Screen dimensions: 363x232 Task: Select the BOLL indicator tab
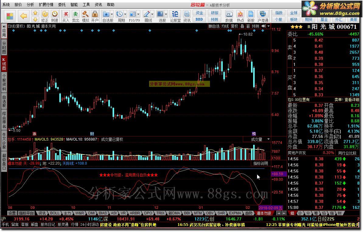pyautogui.click(x=55, y=213)
